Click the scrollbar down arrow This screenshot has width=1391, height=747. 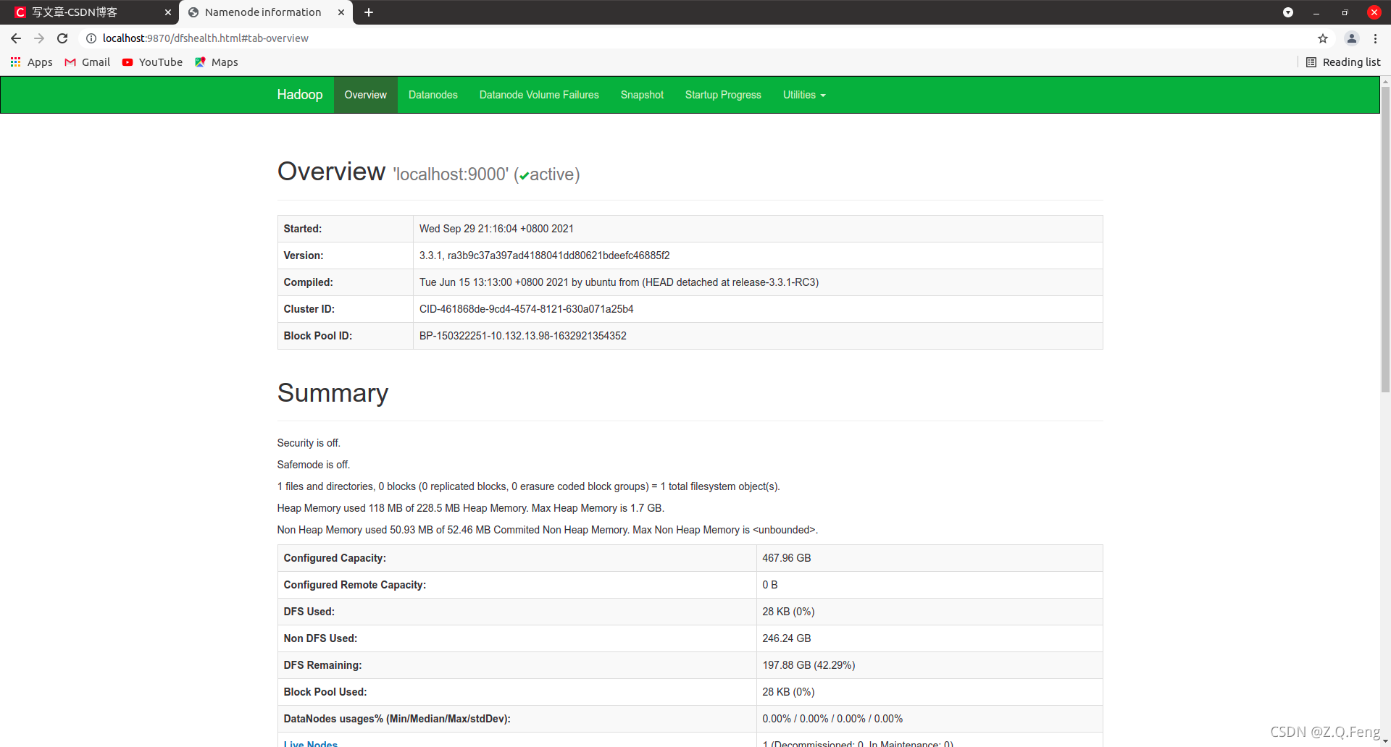pos(1385,742)
